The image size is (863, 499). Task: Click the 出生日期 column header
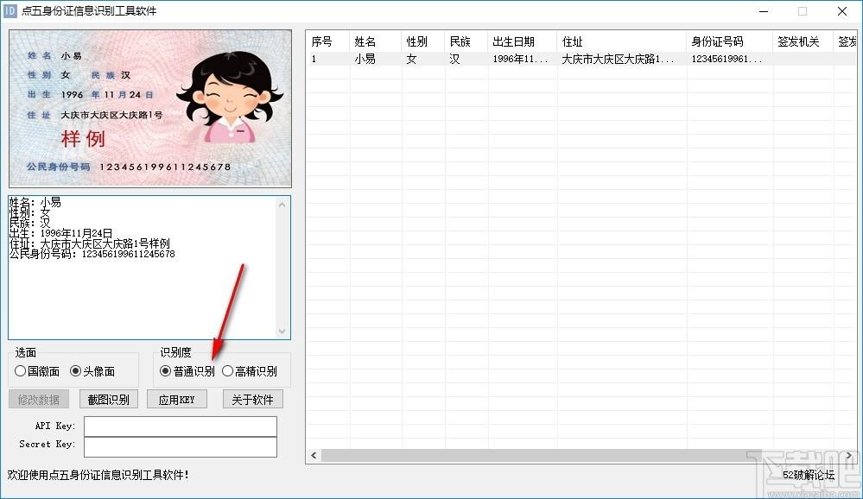[x=522, y=41]
